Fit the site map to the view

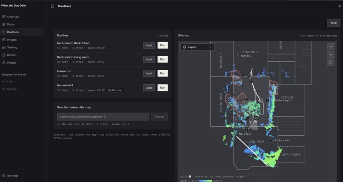click(x=331, y=62)
